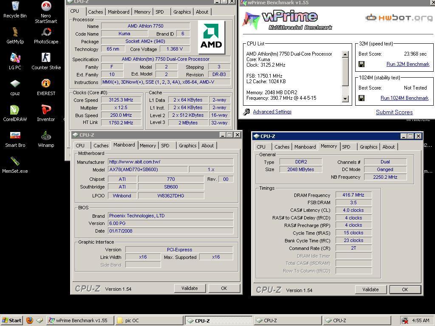Click DRAM Frequency value 416.7 MHz
435x326 pixels.
pyautogui.click(x=353, y=195)
